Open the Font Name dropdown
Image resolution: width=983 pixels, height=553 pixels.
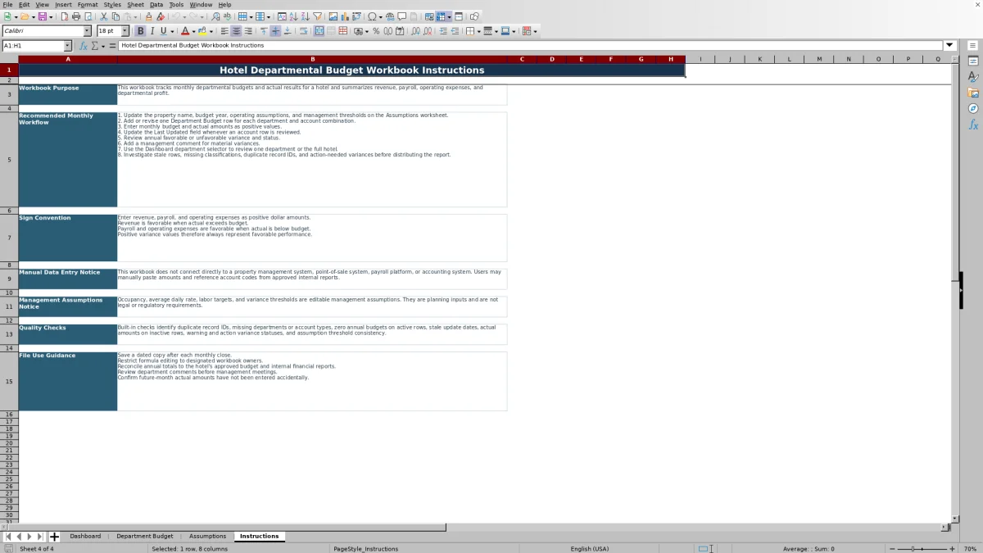coord(87,31)
